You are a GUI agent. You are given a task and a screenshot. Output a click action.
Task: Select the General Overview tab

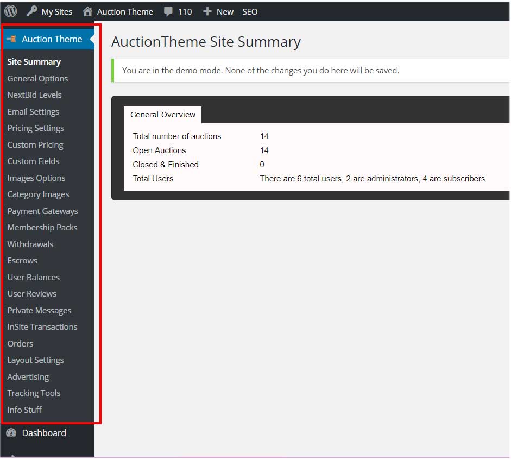[x=162, y=115]
